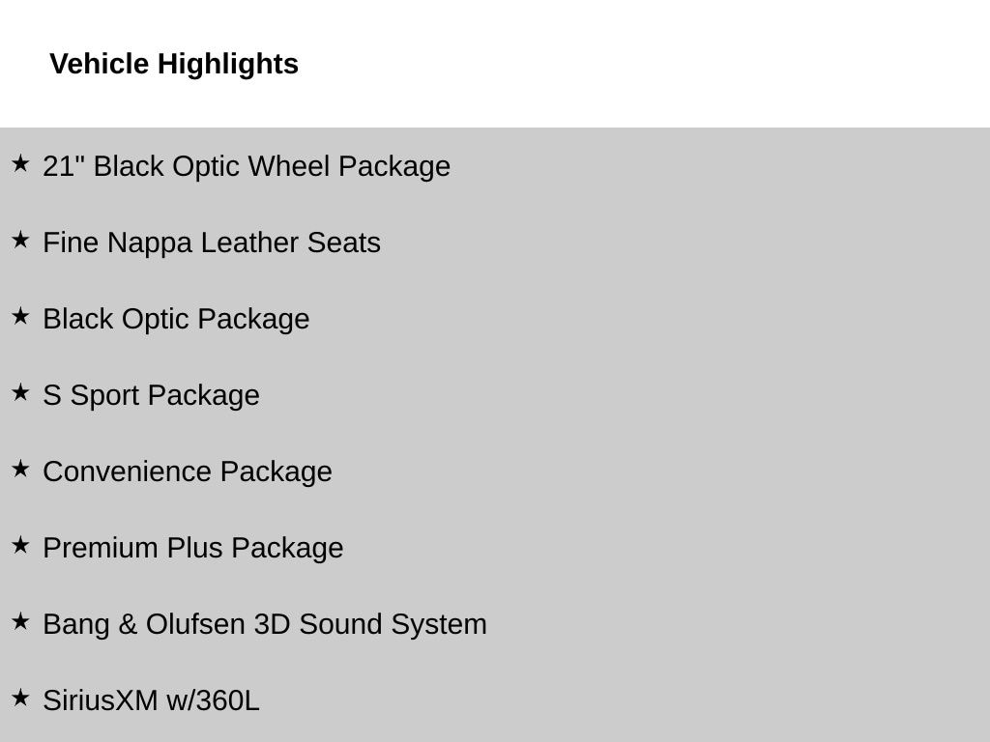The width and height of the screenshot is (990, 742).
Task: Select the star icon before Black Optic Package
Action: (x=20, y=316)
